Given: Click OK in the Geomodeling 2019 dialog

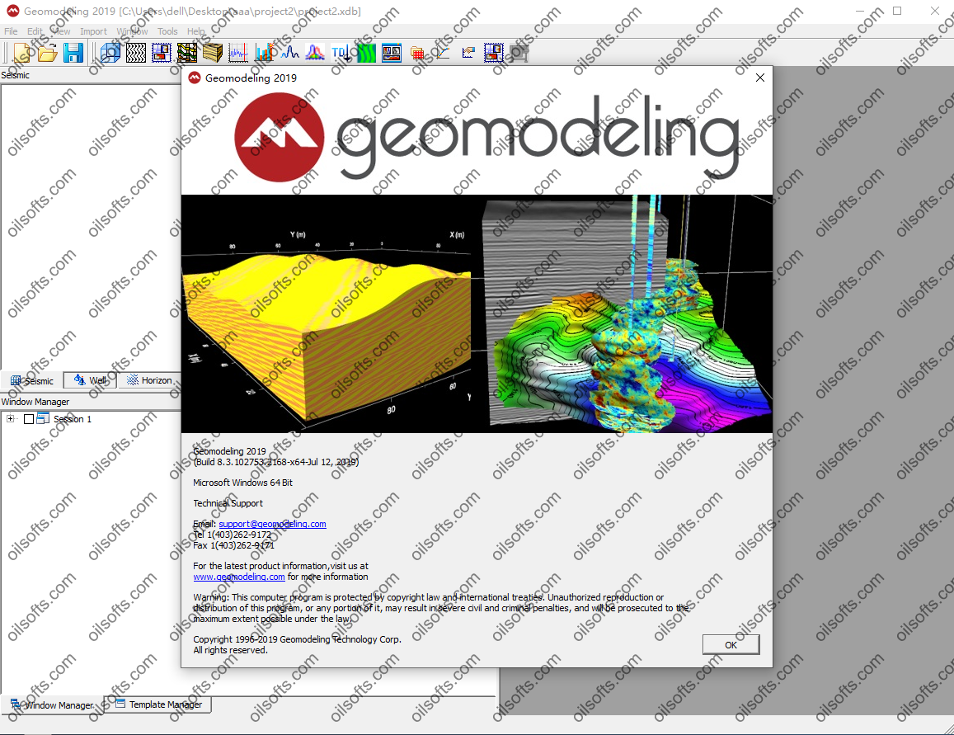Looking at the screenshot, I should pyautogui.click(x=731, y=645).
